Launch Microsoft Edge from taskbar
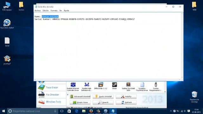The height and width of the screenshot is (114, 203). (x=76, y=111)
